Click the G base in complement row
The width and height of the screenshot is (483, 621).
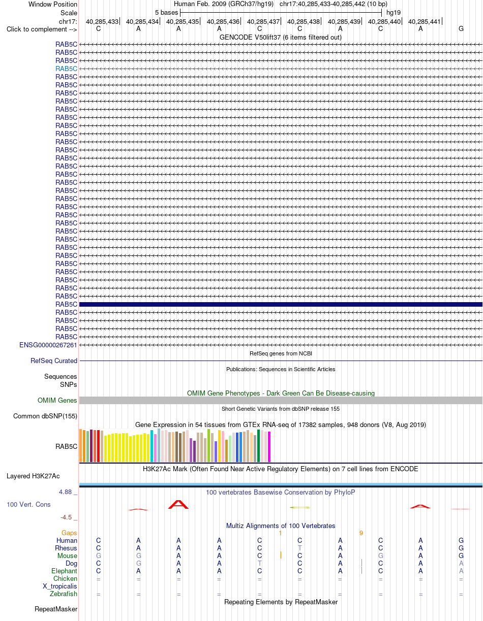461,29
